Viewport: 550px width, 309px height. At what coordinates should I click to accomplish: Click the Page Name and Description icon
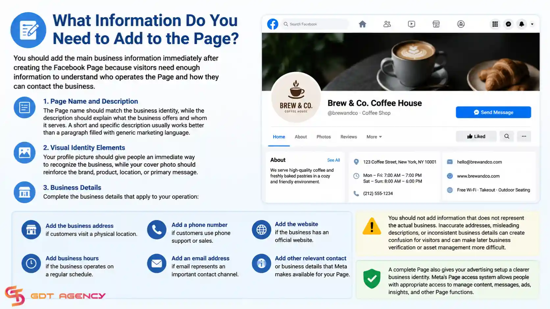[x=24, y=107]
